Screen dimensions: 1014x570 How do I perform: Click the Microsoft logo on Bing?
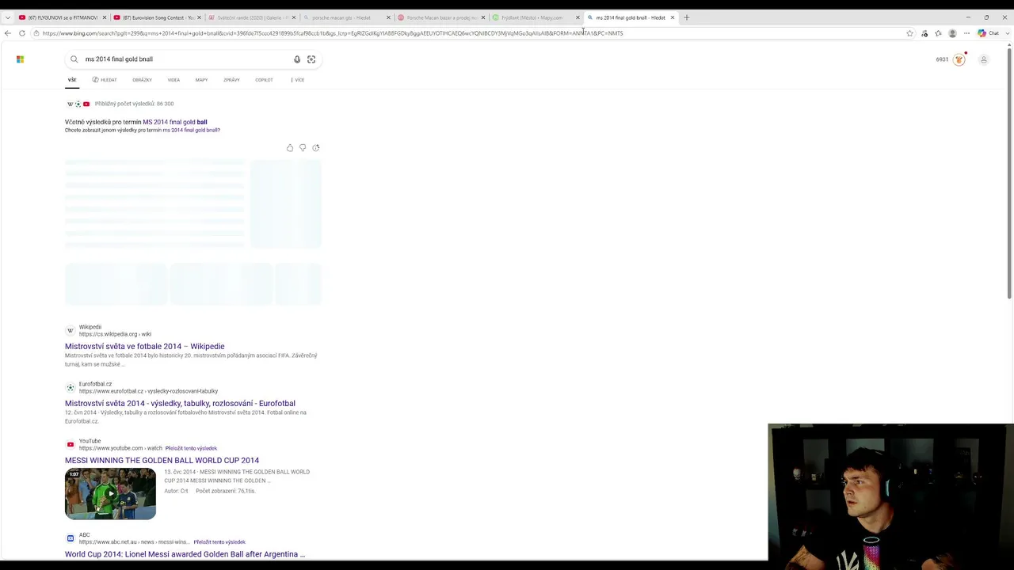20,59
